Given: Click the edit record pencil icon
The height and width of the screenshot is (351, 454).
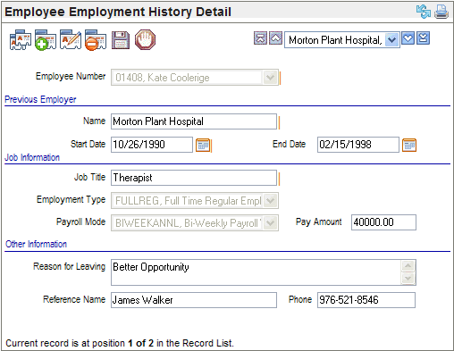Looking at the screenshot, I should pos(71,39).
